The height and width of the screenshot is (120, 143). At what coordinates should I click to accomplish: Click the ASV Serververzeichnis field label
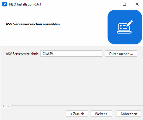click(x=22, y=54)
